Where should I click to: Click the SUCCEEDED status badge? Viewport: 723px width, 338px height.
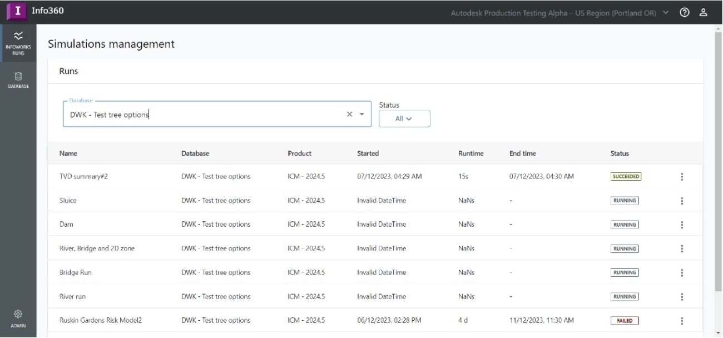click(626, 176)
